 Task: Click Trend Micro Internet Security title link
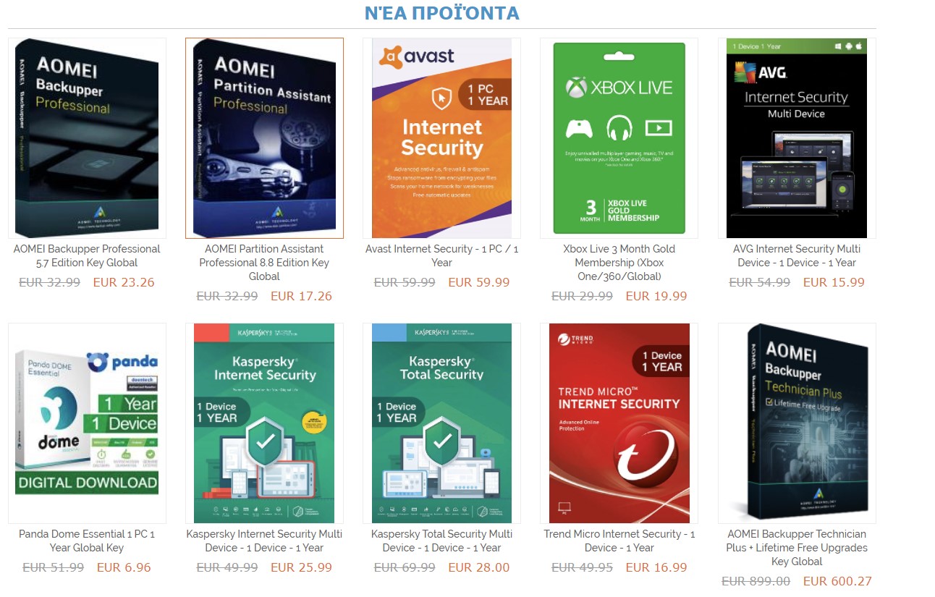point(619,541)
